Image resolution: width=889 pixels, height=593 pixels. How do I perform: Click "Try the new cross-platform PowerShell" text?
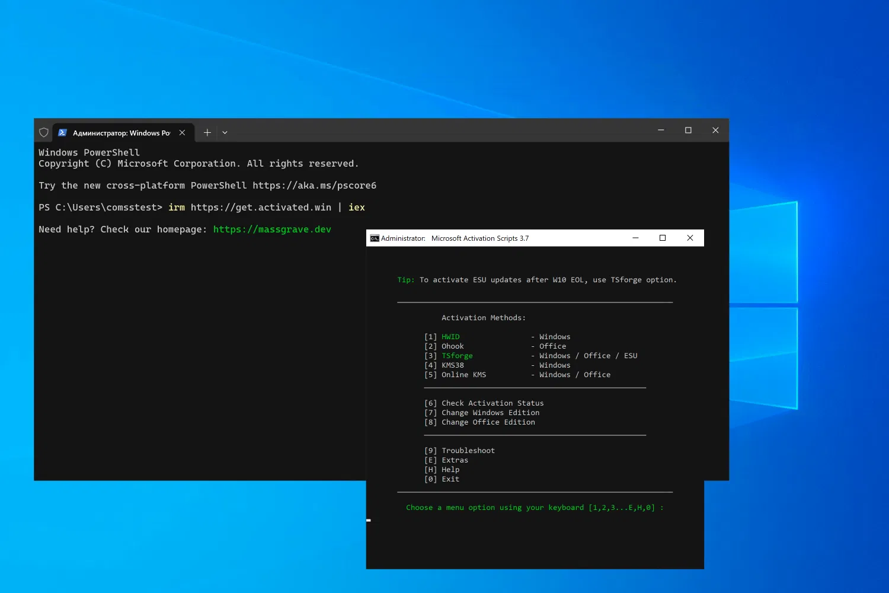click(x=143, y=186)
